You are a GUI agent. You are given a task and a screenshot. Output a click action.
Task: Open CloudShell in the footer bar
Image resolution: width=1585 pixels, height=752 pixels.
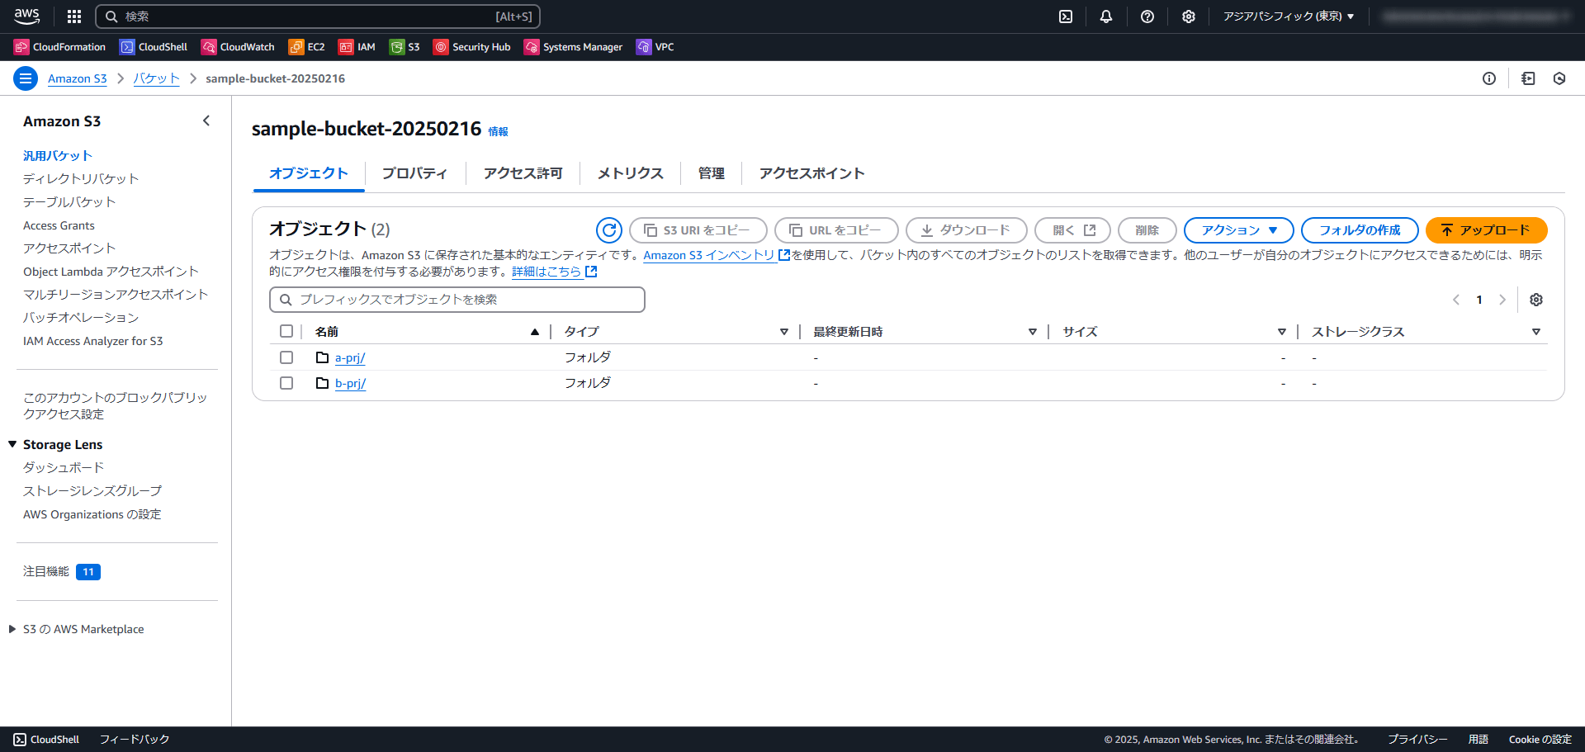point(46,740)
